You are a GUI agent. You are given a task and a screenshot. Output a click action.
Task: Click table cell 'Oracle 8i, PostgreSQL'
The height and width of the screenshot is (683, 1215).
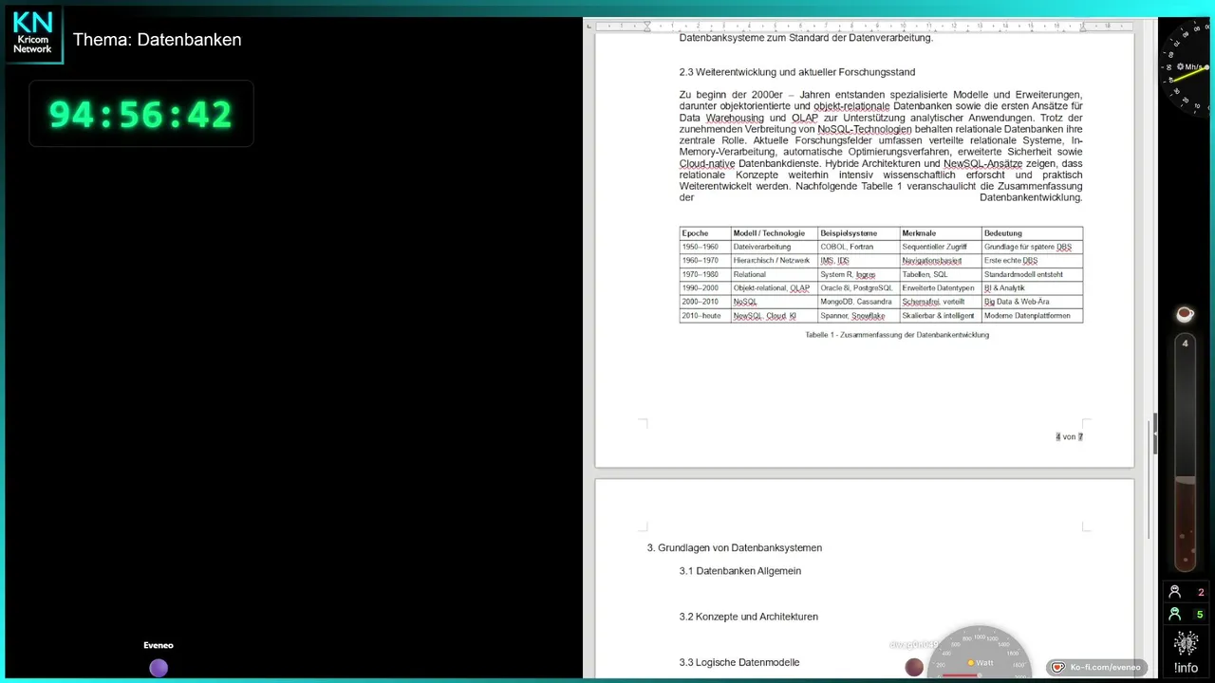tap(859, 288)
